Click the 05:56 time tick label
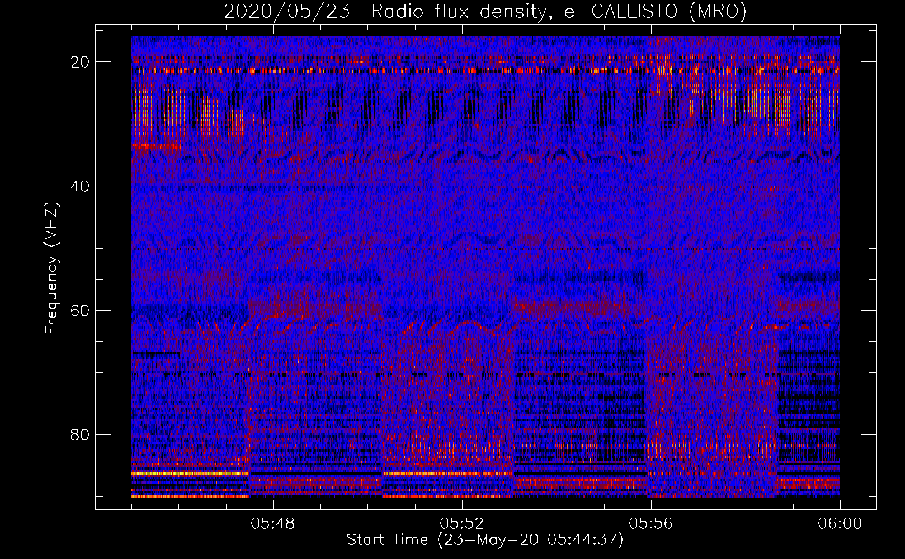Screen dimensions: 905x559 point(651,524)
